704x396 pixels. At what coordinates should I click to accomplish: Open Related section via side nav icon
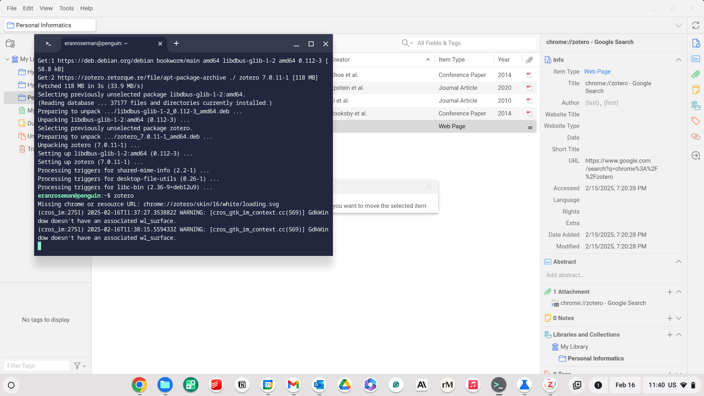696,136
